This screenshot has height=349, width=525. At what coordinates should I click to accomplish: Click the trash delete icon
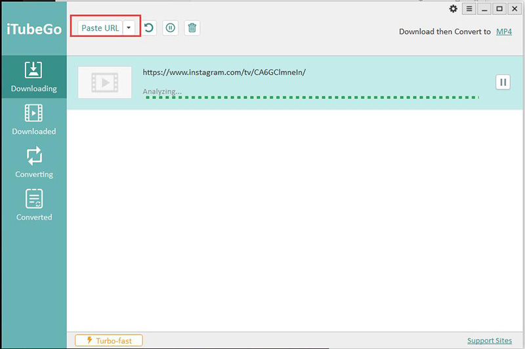click(192, 28)
